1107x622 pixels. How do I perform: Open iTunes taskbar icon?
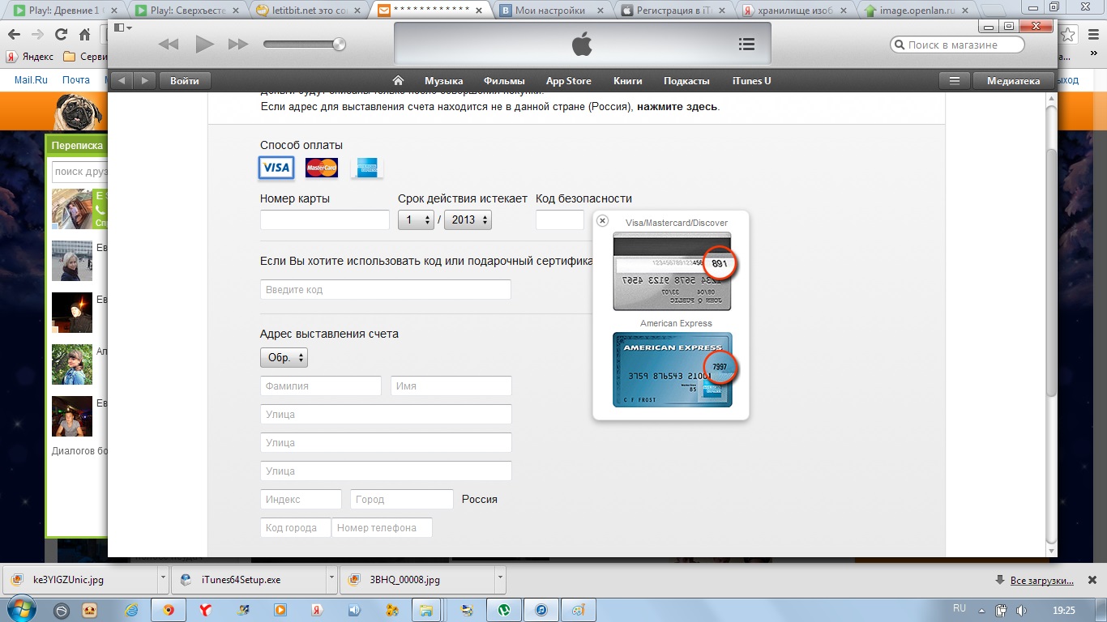(542, 610)
